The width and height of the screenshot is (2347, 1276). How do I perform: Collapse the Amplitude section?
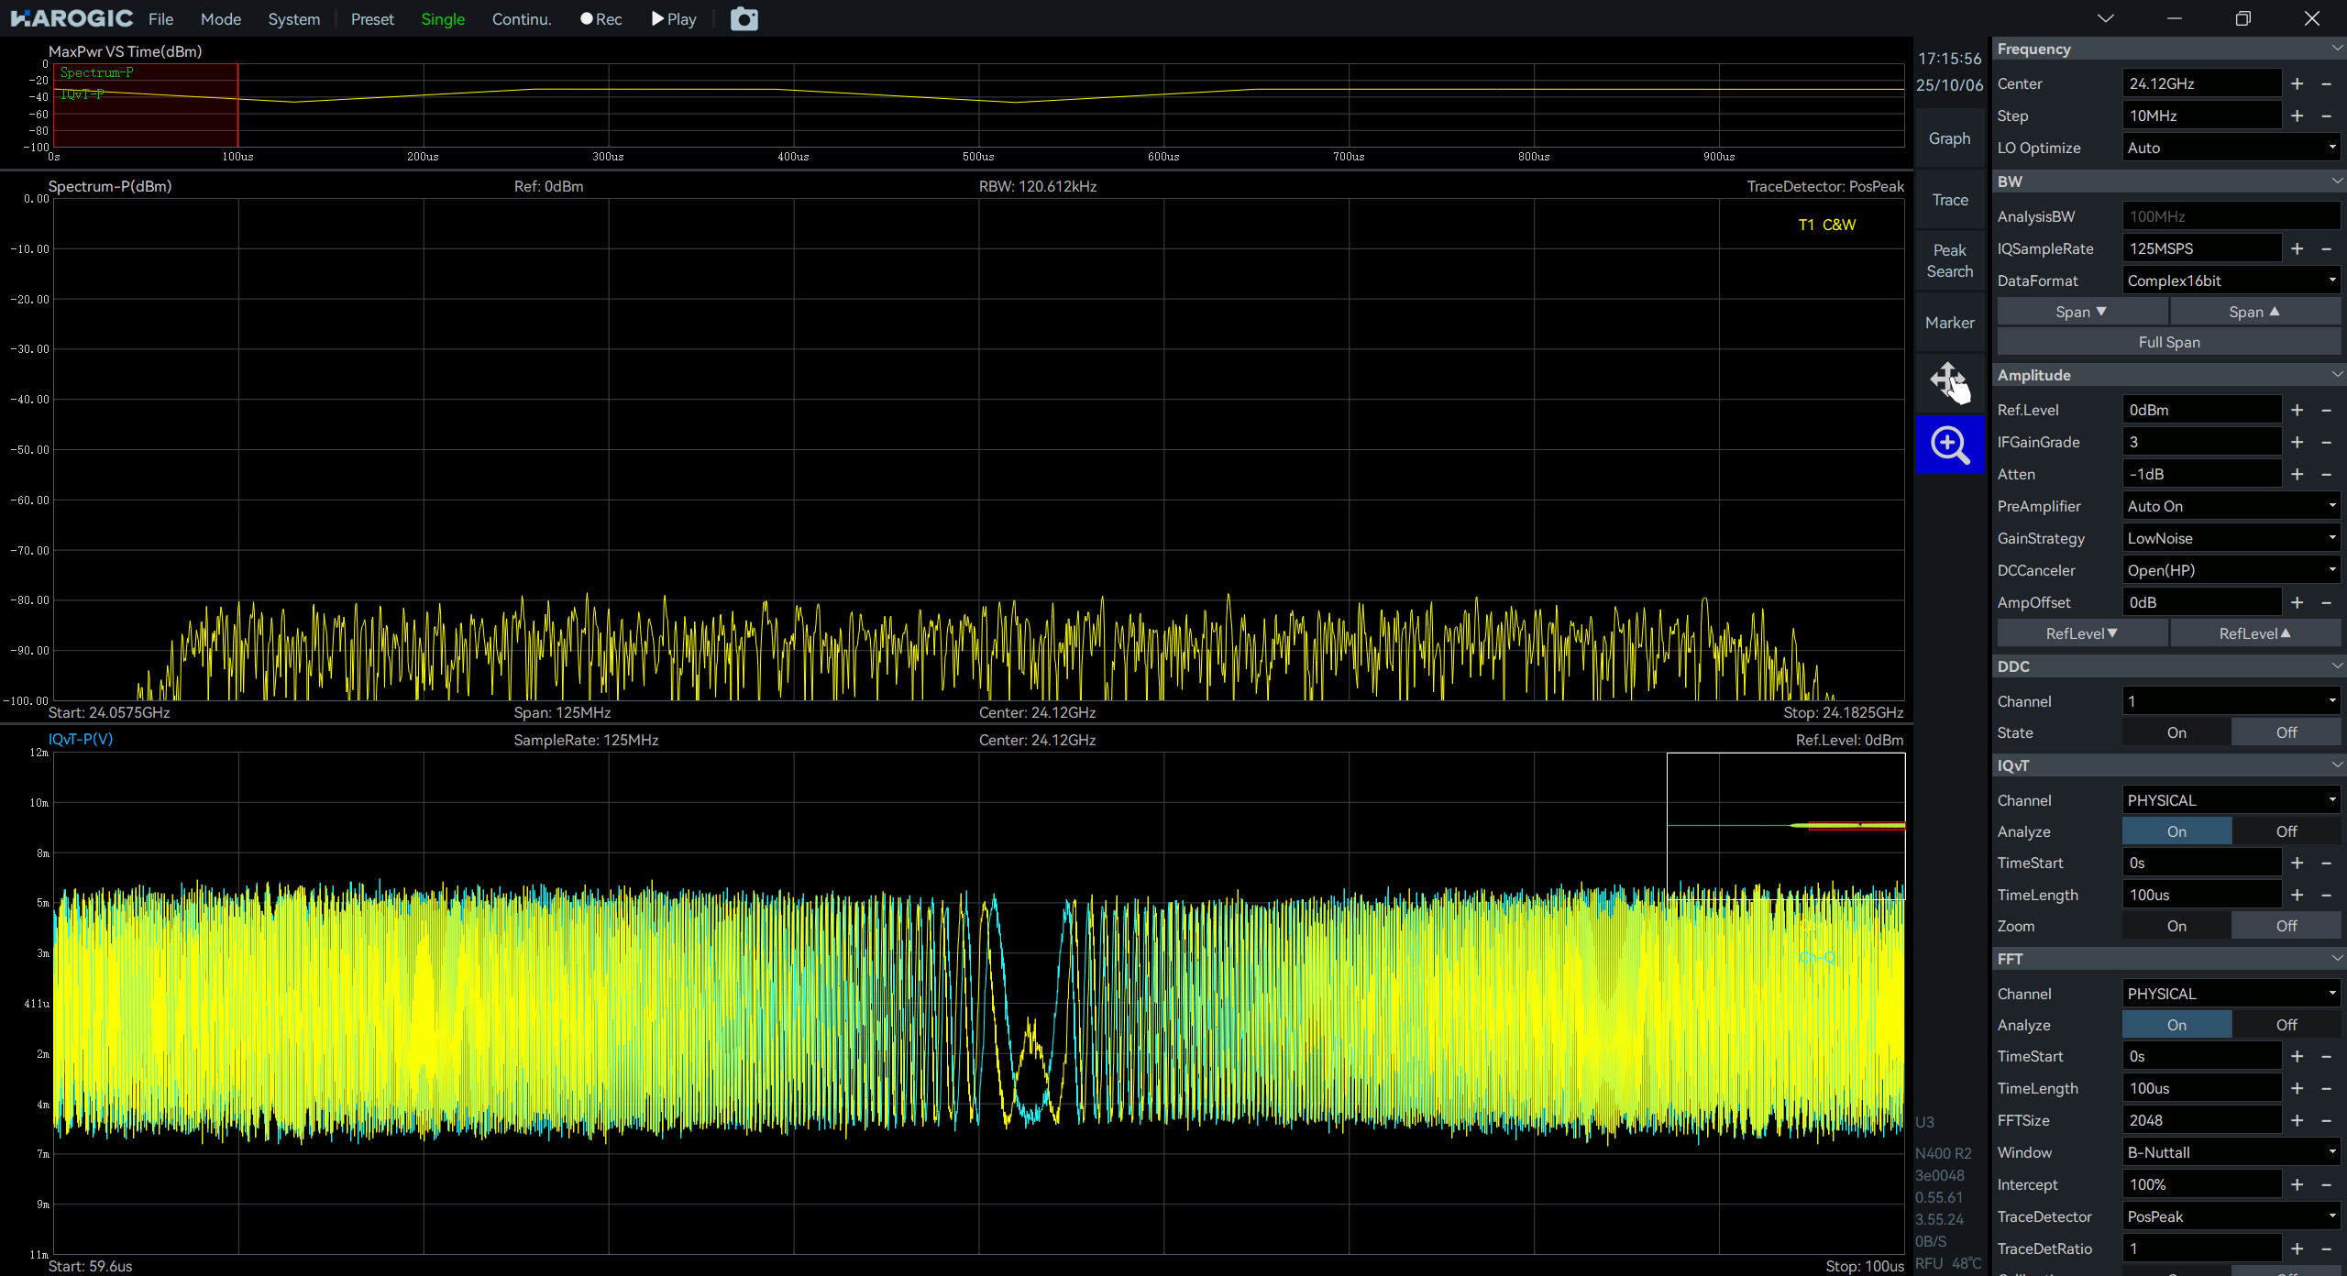click(2336, 375)
